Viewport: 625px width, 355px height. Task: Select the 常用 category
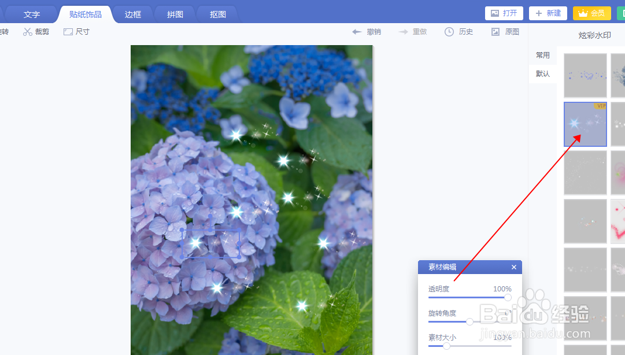pos(542,55)
